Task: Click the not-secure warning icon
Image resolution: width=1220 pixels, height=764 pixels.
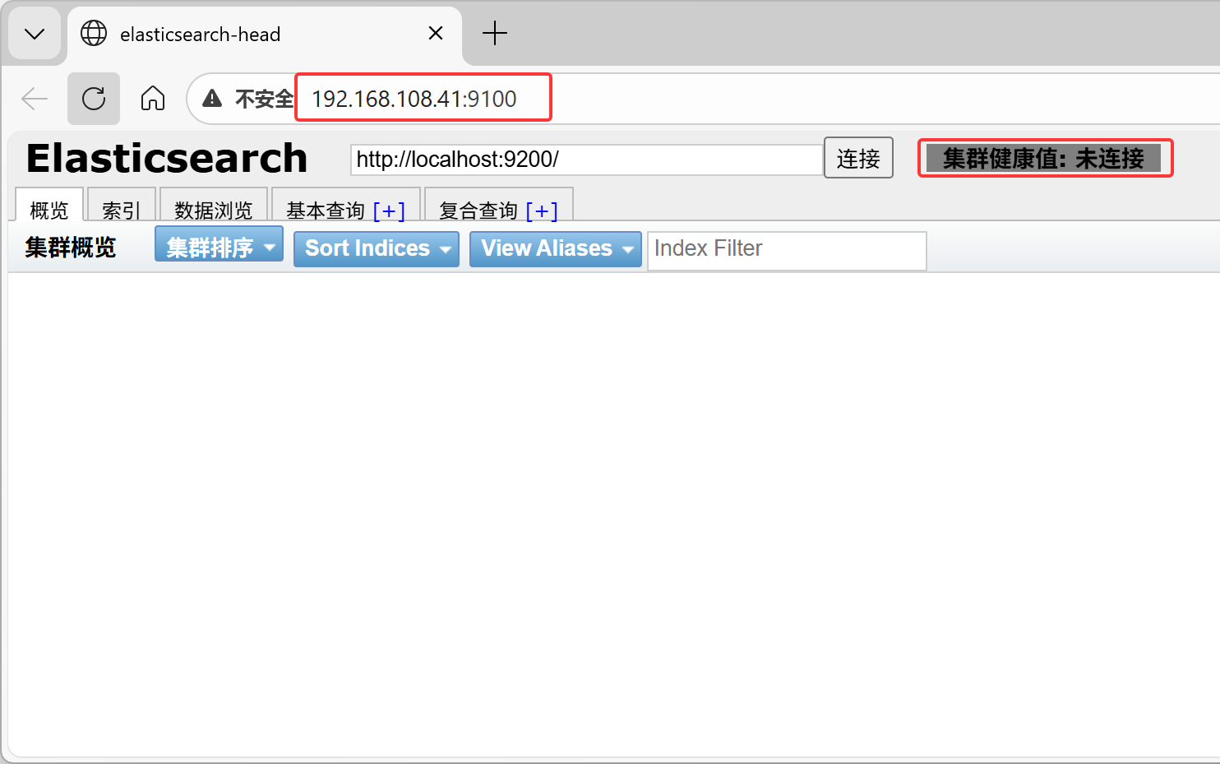Action: pos(212,99)
